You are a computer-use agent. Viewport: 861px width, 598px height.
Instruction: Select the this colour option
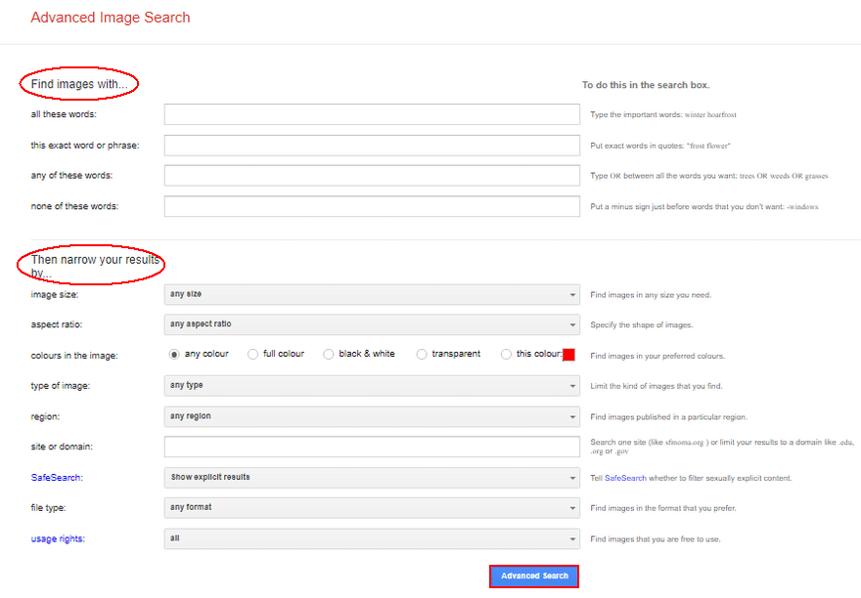pos(506,354)
